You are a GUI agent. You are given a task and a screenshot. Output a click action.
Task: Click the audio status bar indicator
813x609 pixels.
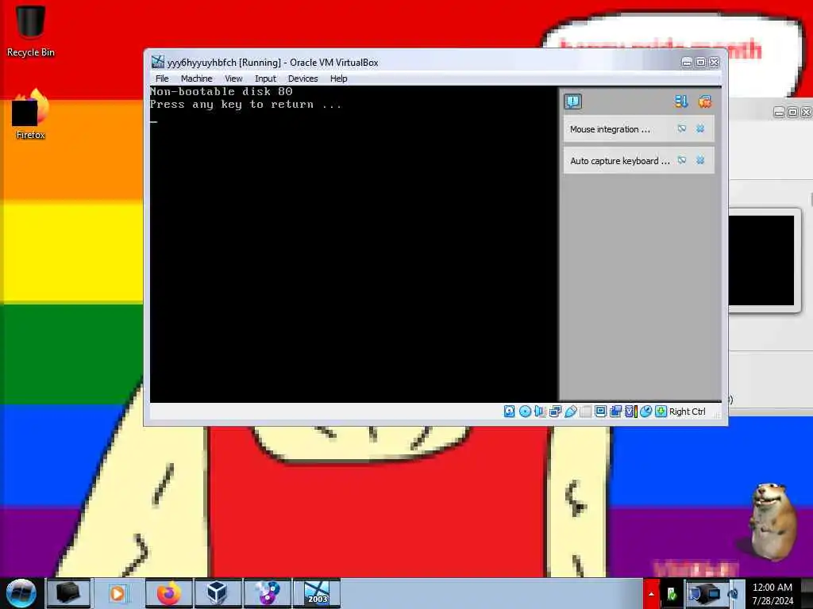pyautogui.click(x=540, y=412)
